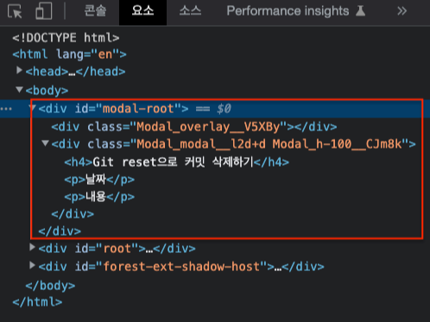Screen dimensions: 430x322
Task: Activate the element inspector picker icon
Action: [x=15, y=11]
